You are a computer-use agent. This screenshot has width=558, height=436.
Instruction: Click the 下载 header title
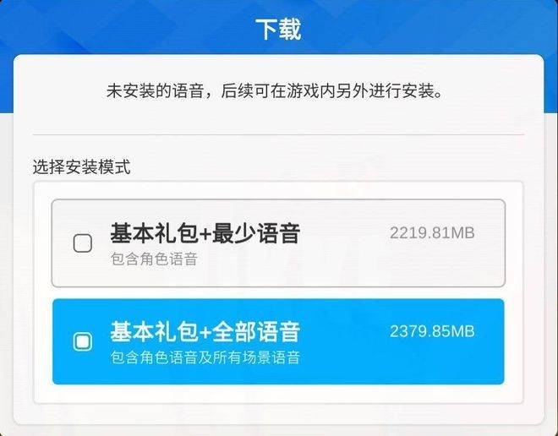click(x=278, y=29)
